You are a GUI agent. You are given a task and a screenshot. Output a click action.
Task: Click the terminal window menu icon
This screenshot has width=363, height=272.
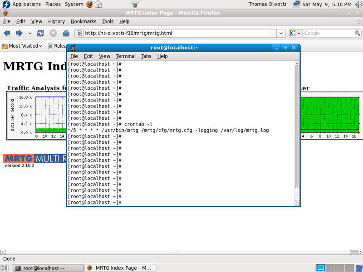point(73,48)
